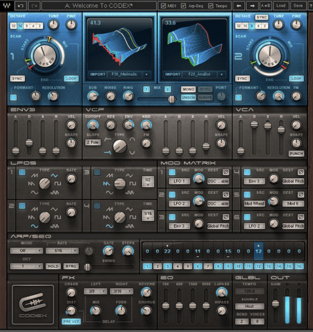313x332 pixels.
Task: Disable the LFO 1 blue enable toggle
Action: 22,172
